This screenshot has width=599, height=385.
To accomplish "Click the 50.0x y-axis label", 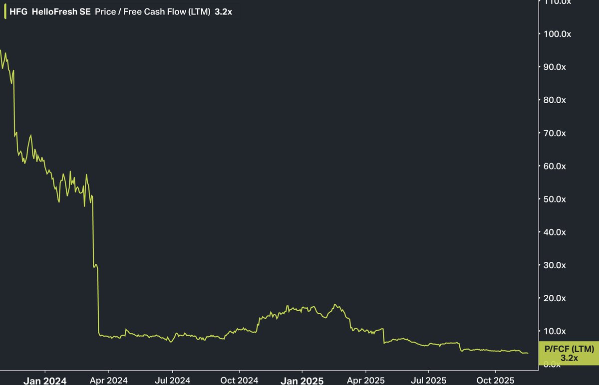I will [555, 199].
